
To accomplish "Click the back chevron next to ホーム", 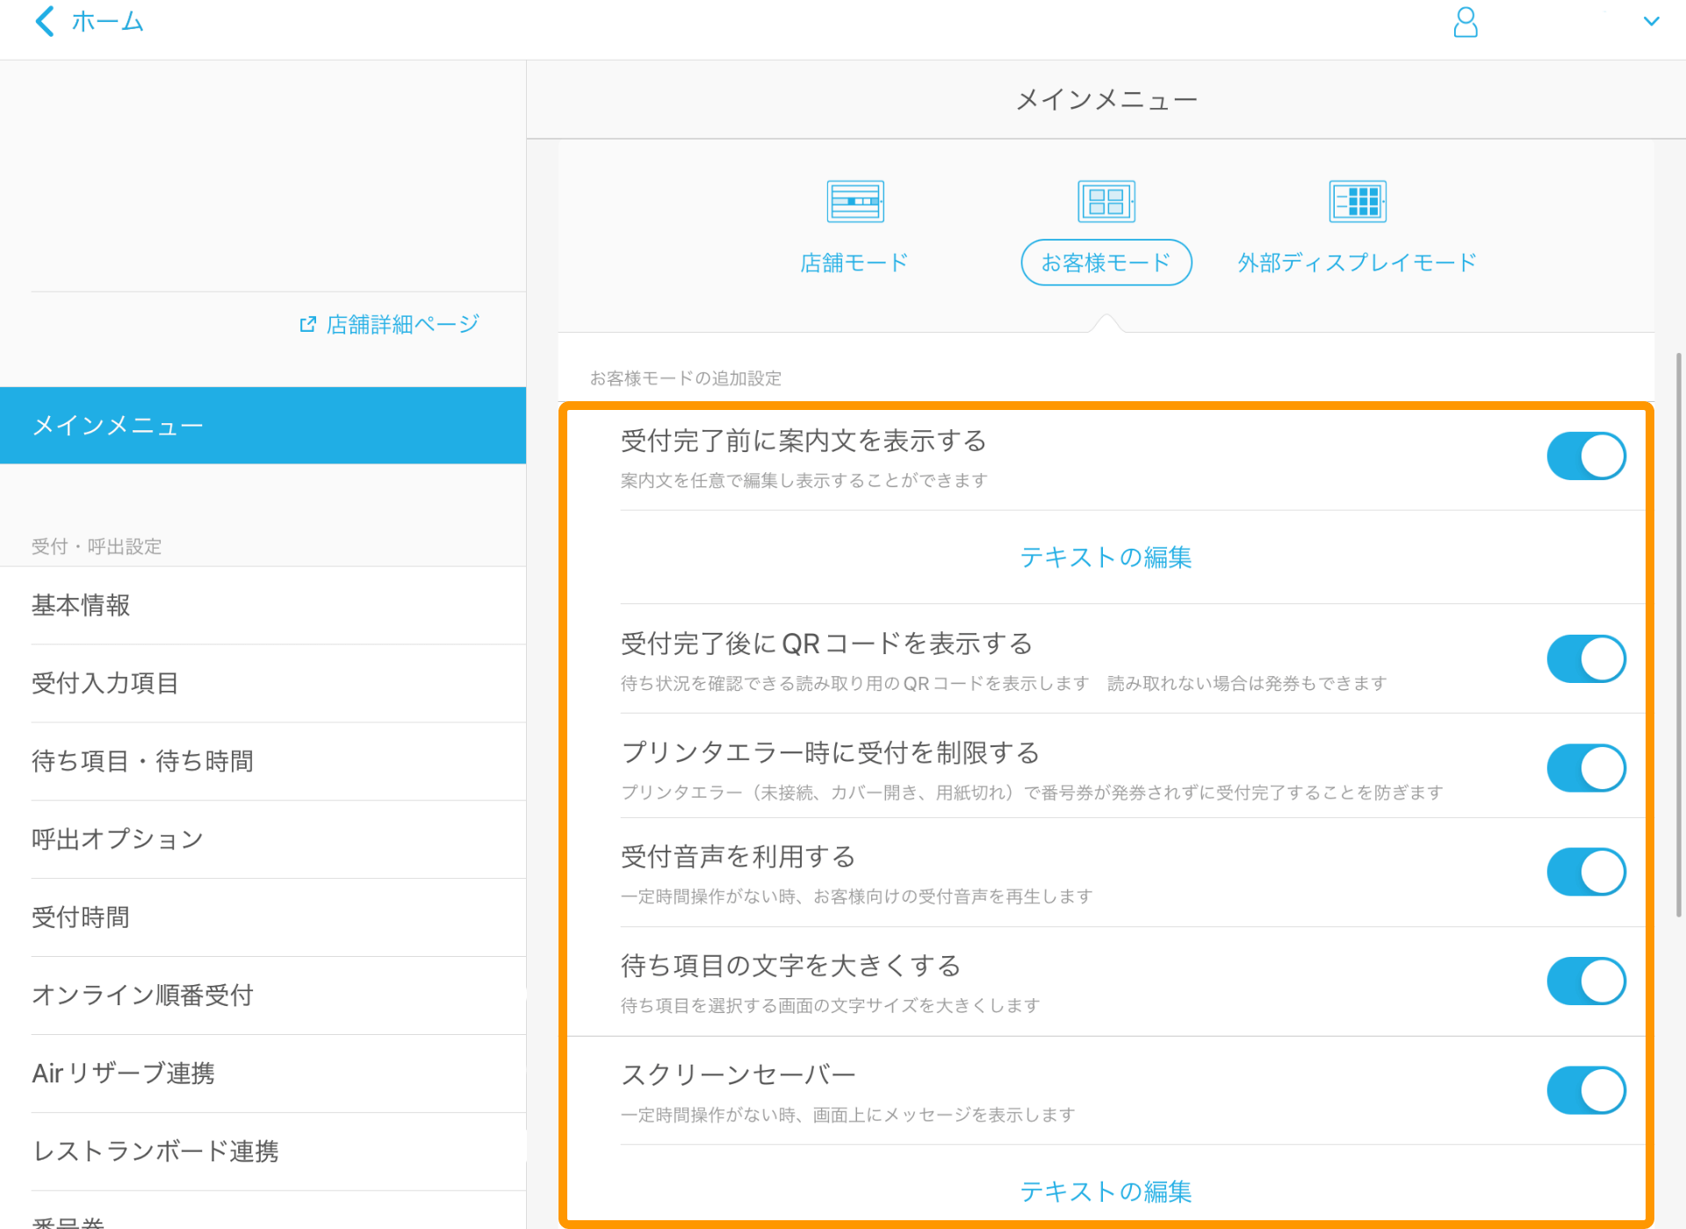I will point(43,21).
